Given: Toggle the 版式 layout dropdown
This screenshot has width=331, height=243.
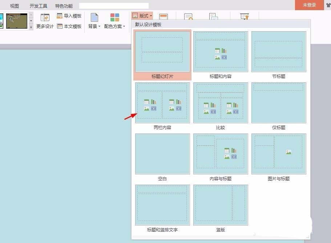Looking at the screenshot, I should pyautogui.click(x=142, y=16).
